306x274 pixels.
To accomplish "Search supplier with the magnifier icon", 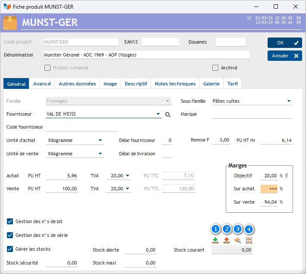I will 168,114.
